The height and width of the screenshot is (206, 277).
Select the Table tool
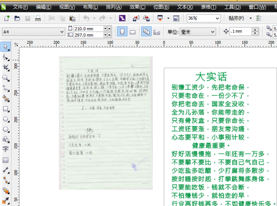coord(6,160)
